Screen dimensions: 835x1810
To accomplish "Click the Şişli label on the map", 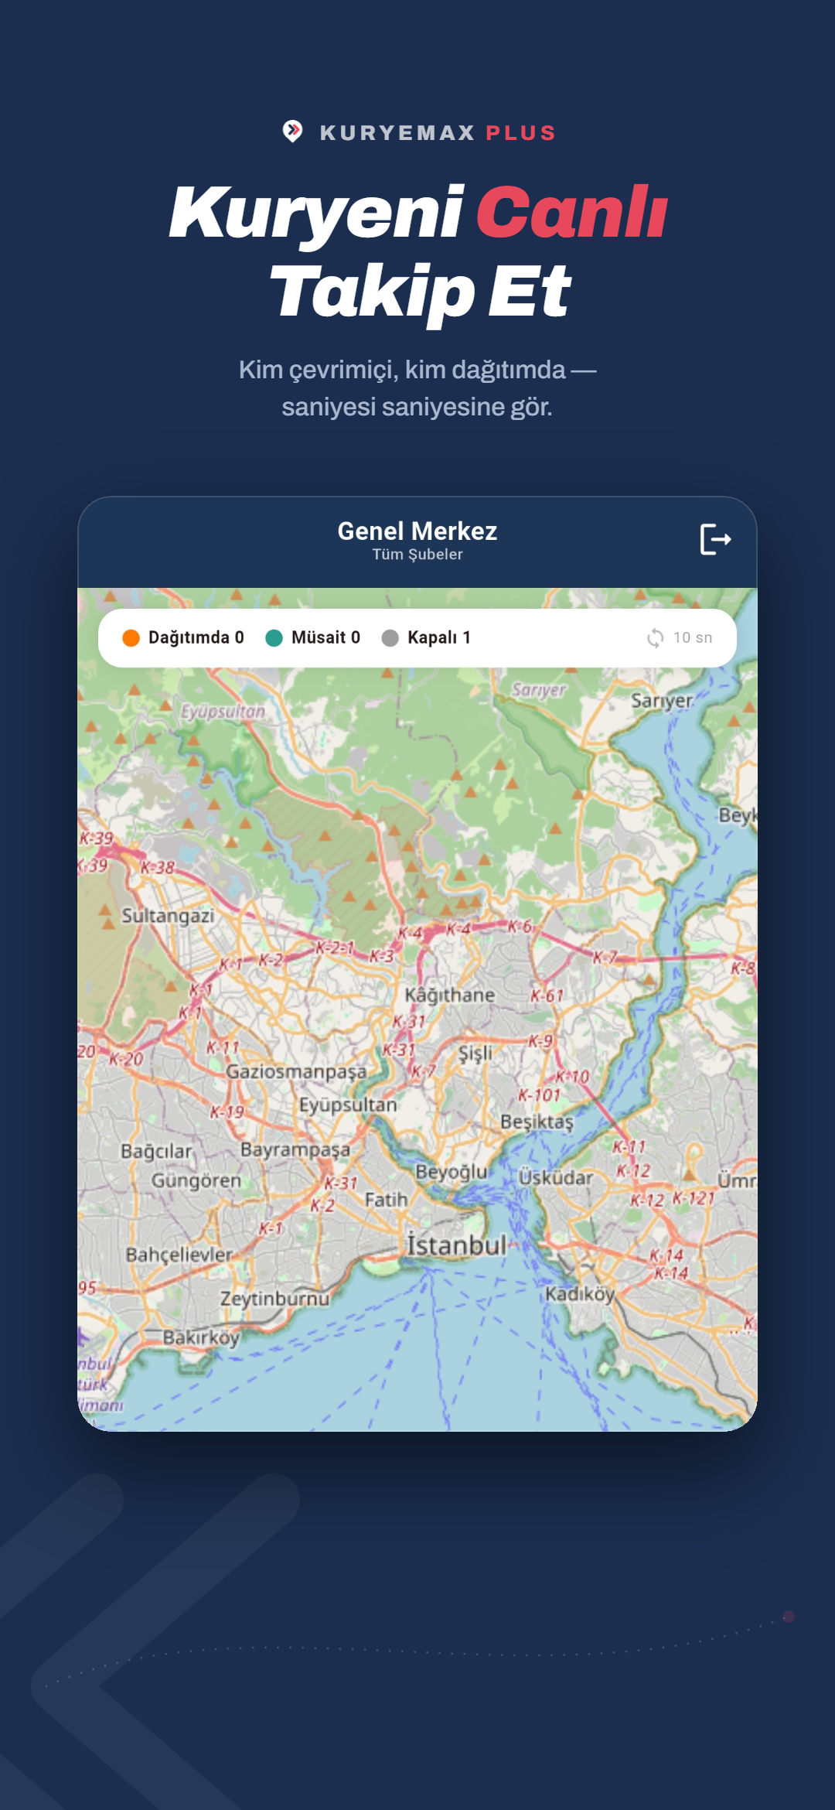I will click(475, 1054).
